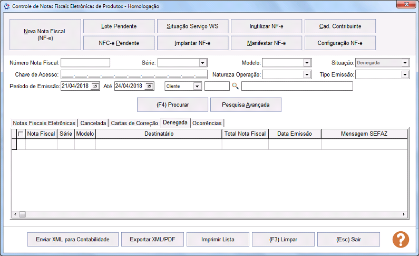This screenshot has height=256, width=419.
Task: Click the Número Nota Fiscal input field
Action: [85, 63]
